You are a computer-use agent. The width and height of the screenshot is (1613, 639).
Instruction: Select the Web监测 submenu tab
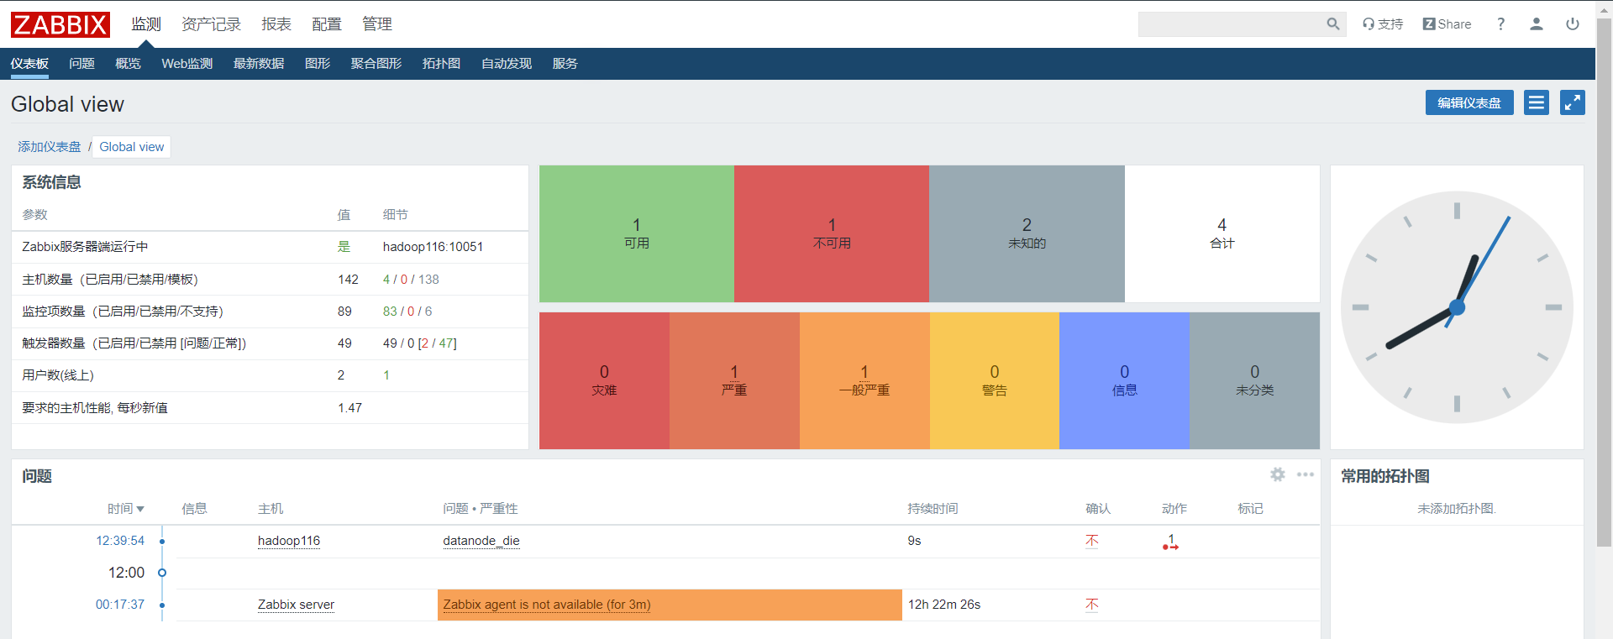187,64
